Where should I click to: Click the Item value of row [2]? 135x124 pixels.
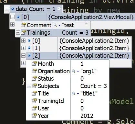click(x=94, y=56)
